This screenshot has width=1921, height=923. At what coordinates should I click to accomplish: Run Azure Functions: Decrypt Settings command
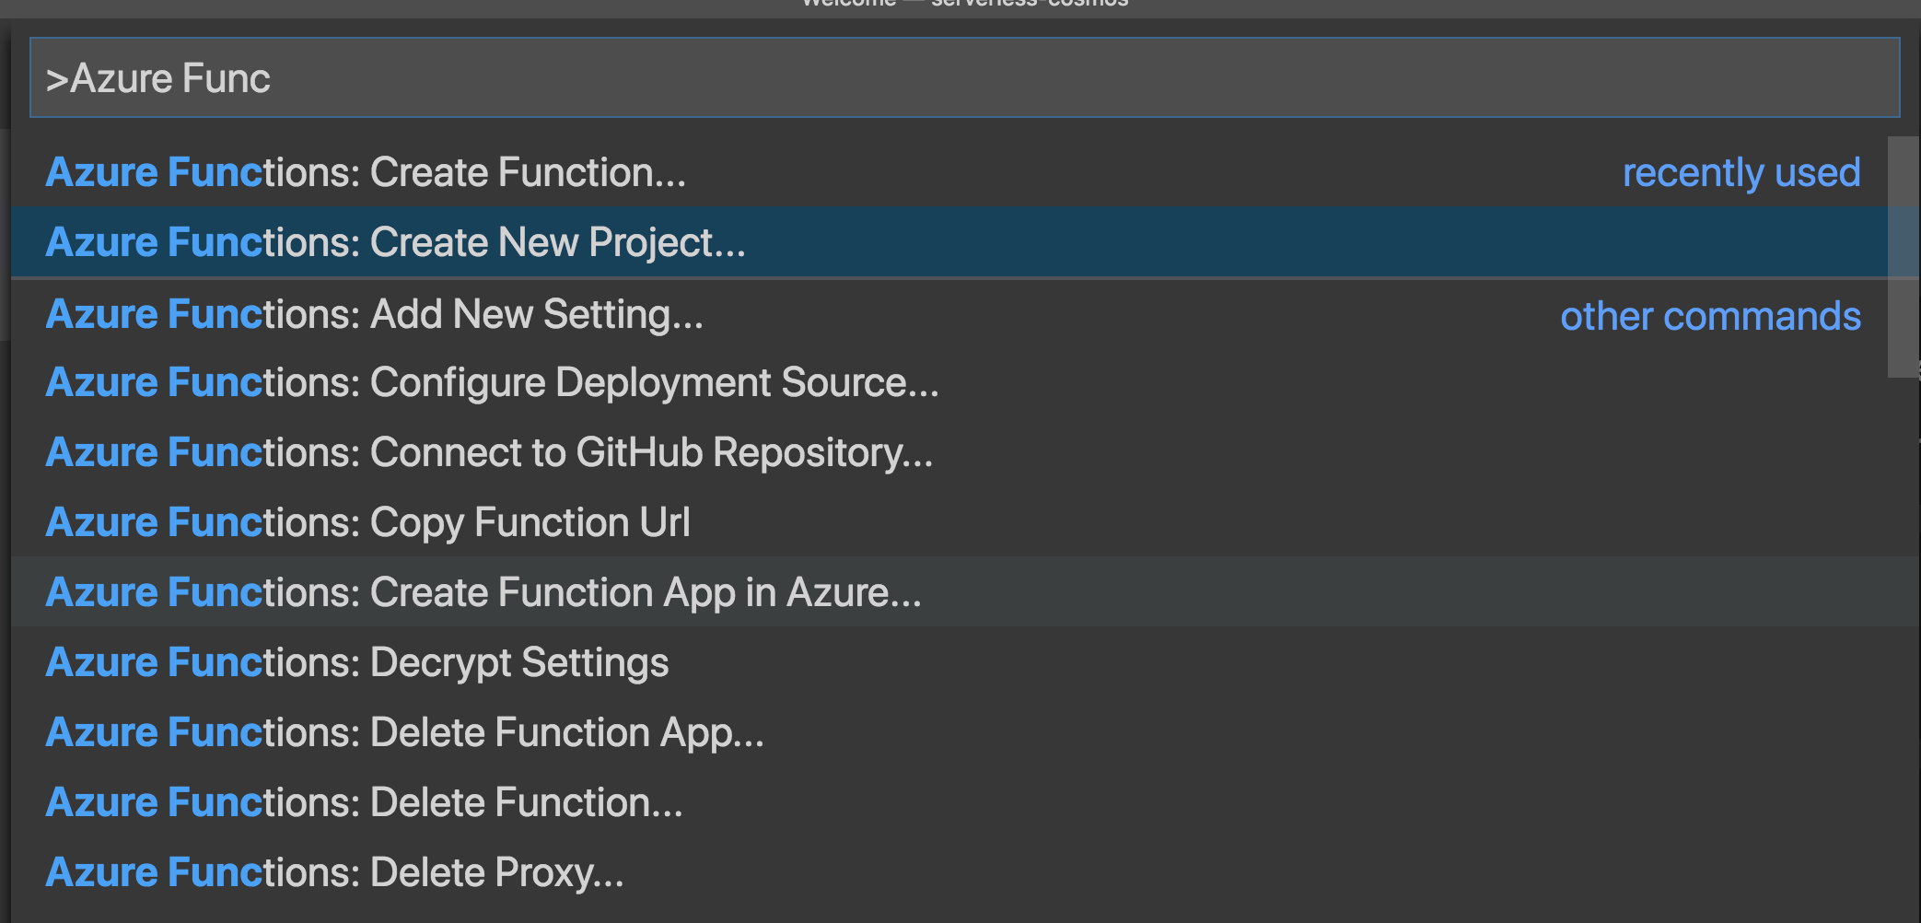(357, 662)
